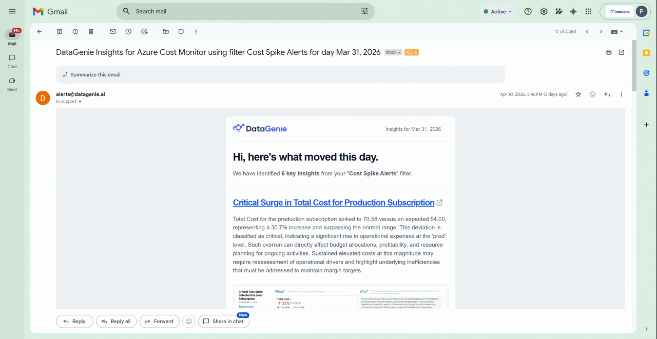657x339 pixels.
Task: Add an emoji reaction to message
Action: (593, 94)
